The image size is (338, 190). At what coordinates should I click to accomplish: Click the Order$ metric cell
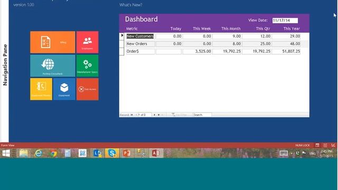click(140, 51)
